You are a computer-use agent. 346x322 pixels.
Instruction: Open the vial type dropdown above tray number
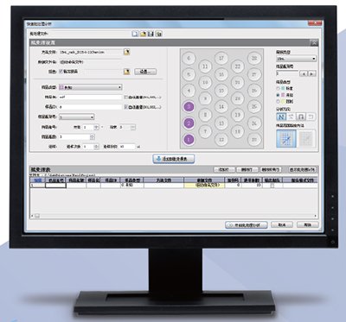(x=297, y=59)
